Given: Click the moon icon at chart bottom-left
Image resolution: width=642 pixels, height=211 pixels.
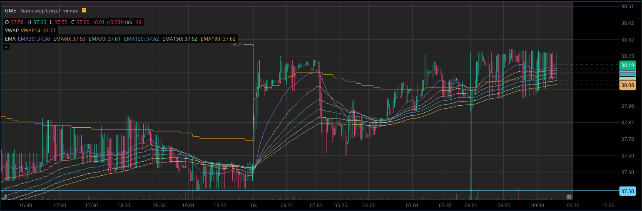Looking at the screenshot, I should pos(4,197).
